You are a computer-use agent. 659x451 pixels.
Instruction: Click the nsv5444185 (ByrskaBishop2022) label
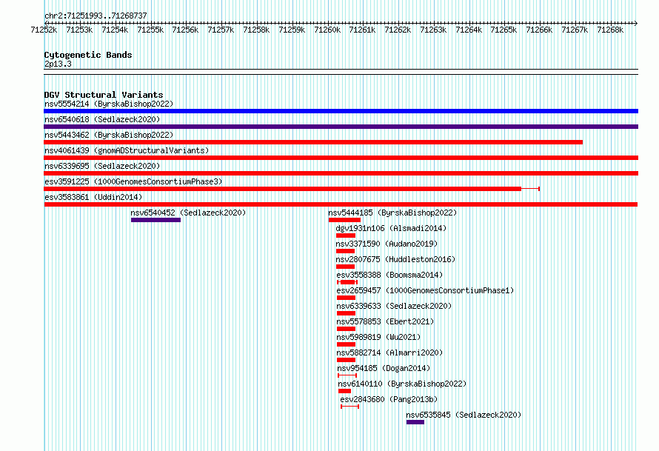[x=392, y=213]
